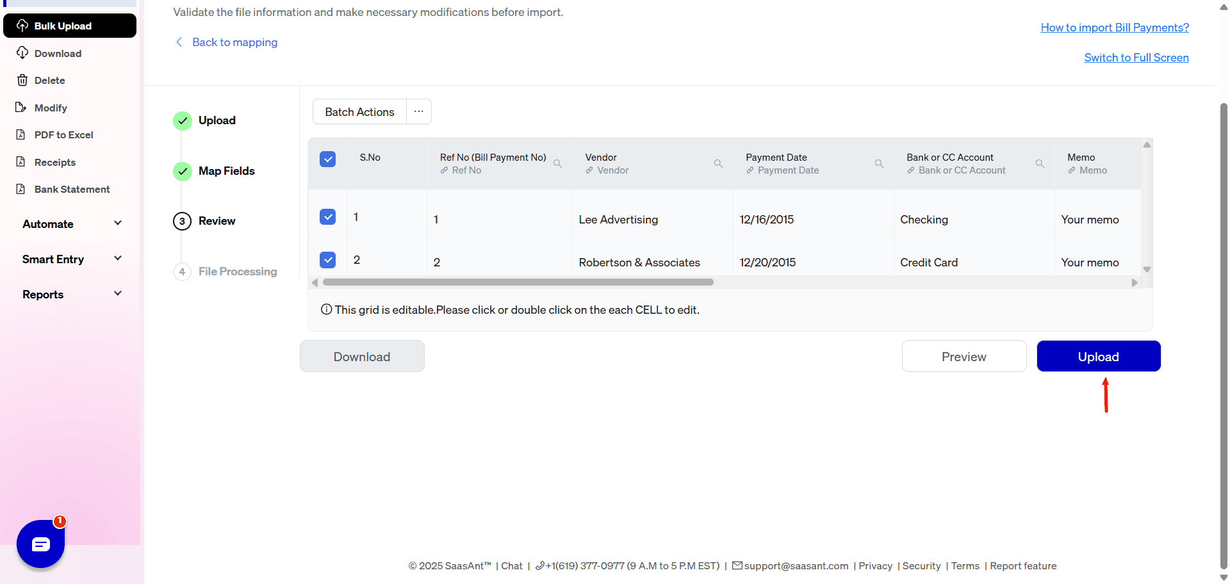Image resolution: width=1230 pixels, height=584 pixels.
Task: Click the link icon beside Memo mapping
Action: (1072, 170)
